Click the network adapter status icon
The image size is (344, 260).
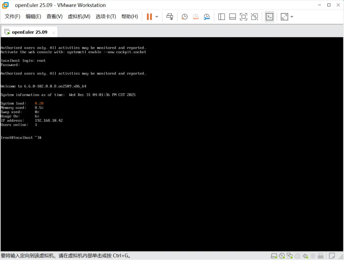tap(290, 256)
